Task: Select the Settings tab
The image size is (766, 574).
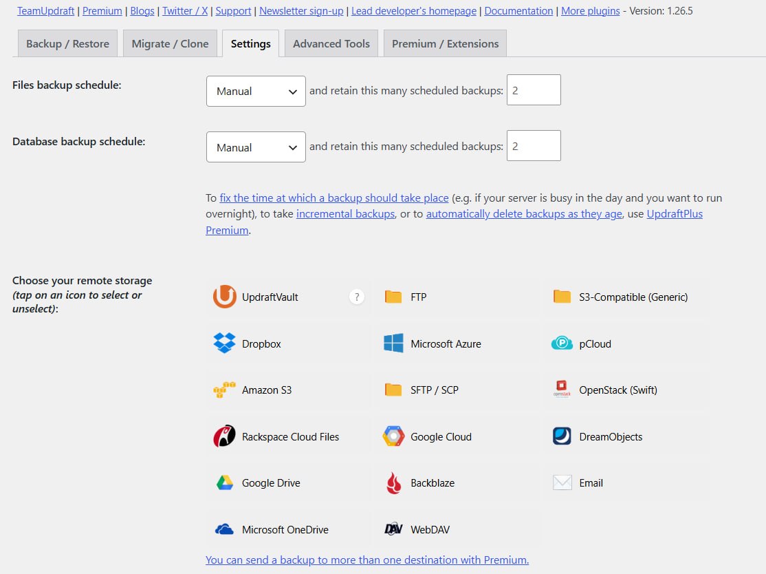Action: tap(250, 43)
